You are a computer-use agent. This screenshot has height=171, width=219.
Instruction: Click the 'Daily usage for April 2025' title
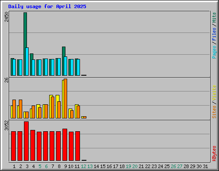(47, 6)
